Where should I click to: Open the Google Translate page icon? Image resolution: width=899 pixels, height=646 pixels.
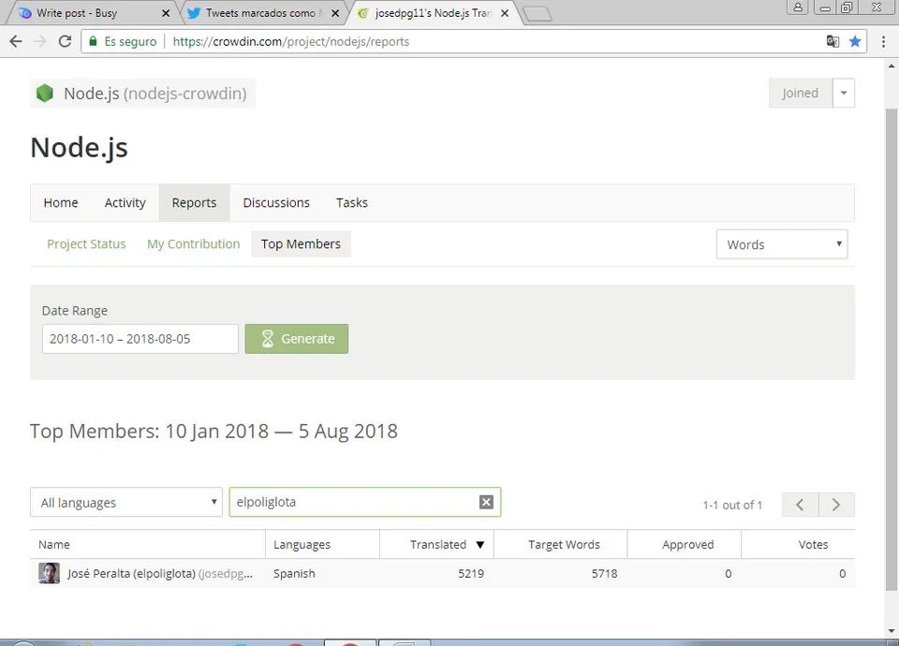coord(833,41)
